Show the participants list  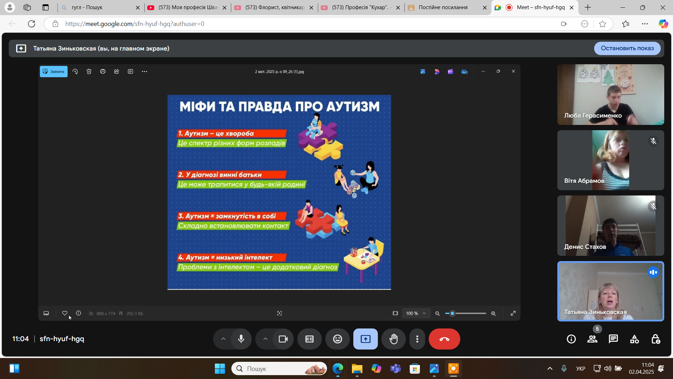592,339
